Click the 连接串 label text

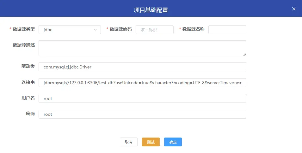26,82
